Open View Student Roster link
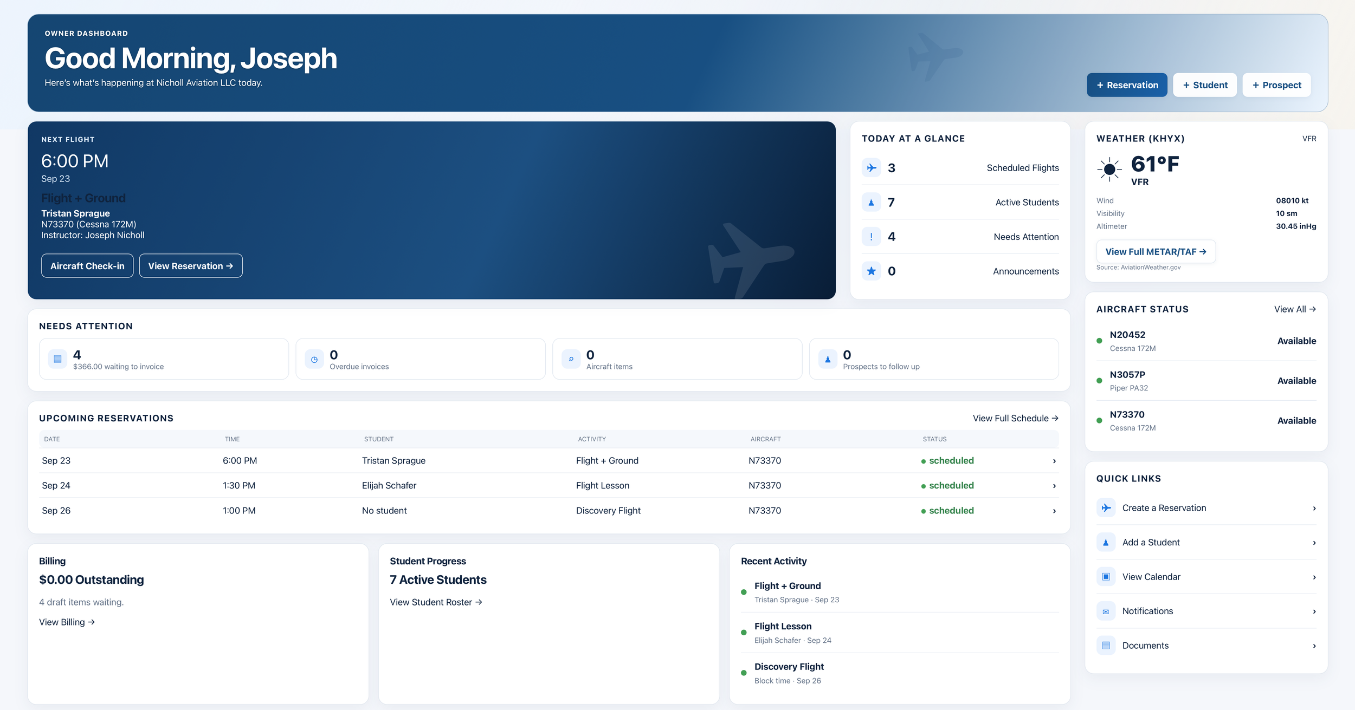 click(436, 602)
